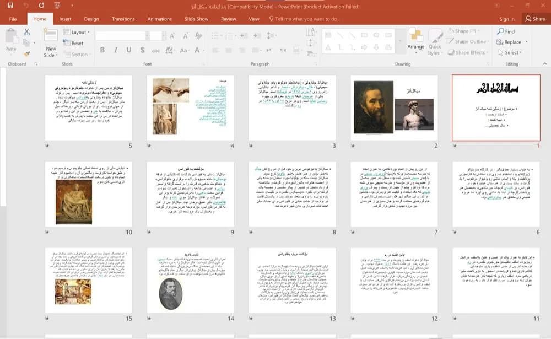The height and width of the screenshot is (339, 551).
Task: Click the Font Color button
Action: pyautogui.click(x=197, y=50)
